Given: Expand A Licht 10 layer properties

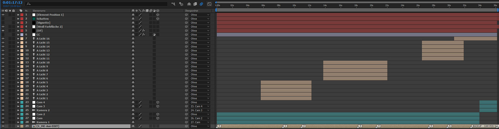Looking at the screenshot, I should tap(18, 62).
